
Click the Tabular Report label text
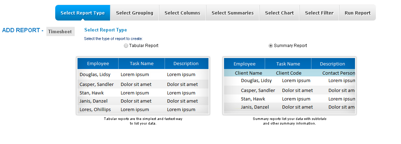pyautogui.click(x=144, y=46)
